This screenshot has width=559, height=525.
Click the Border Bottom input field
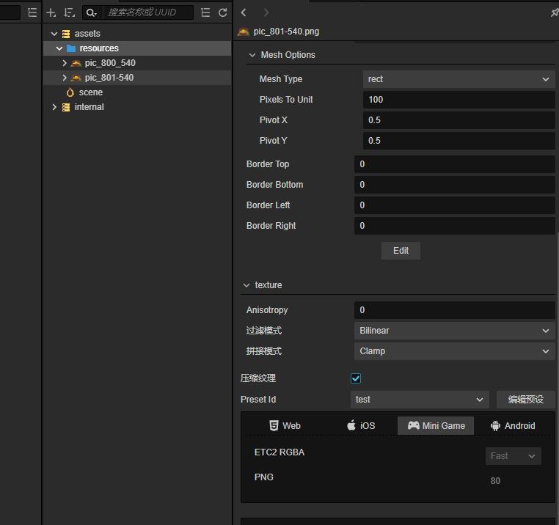tap(455, 185)
